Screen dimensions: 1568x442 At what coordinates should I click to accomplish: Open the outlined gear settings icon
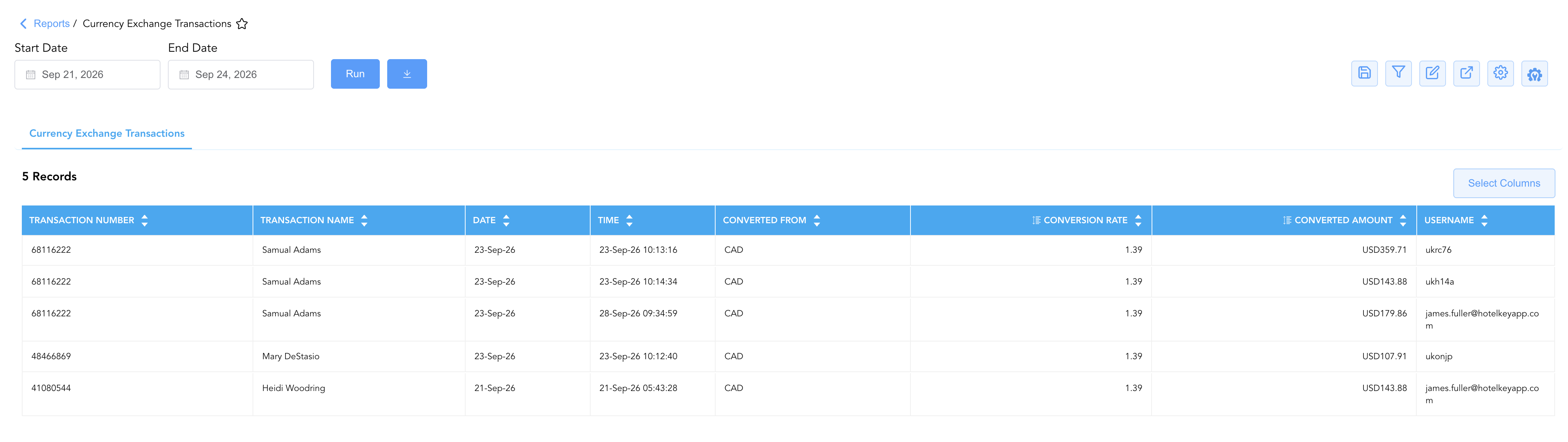tap(1500, 74)
